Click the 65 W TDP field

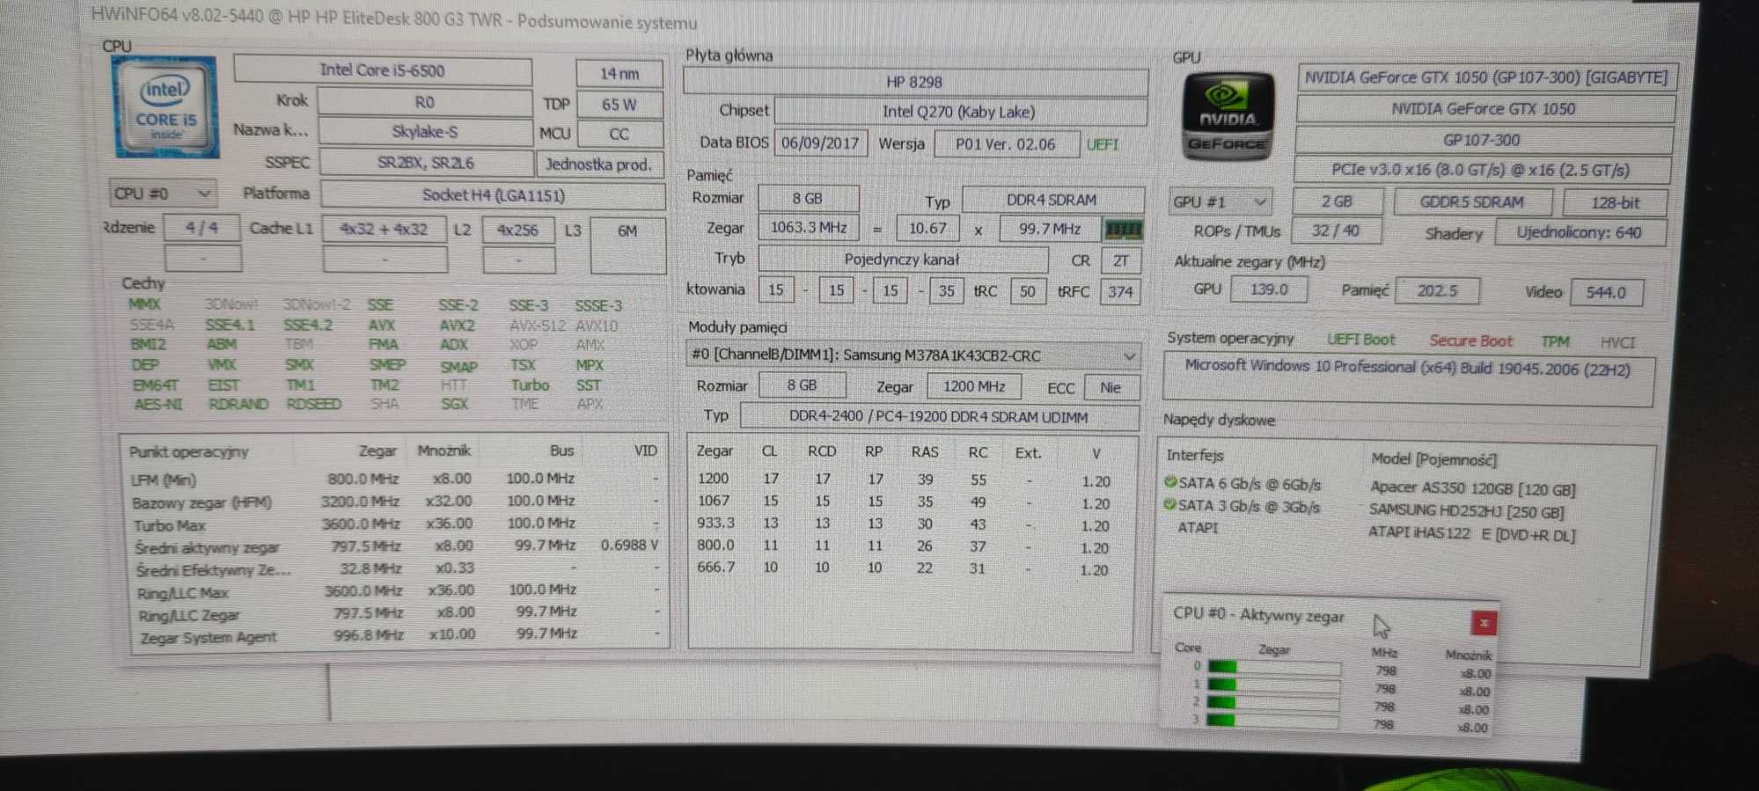619,105
